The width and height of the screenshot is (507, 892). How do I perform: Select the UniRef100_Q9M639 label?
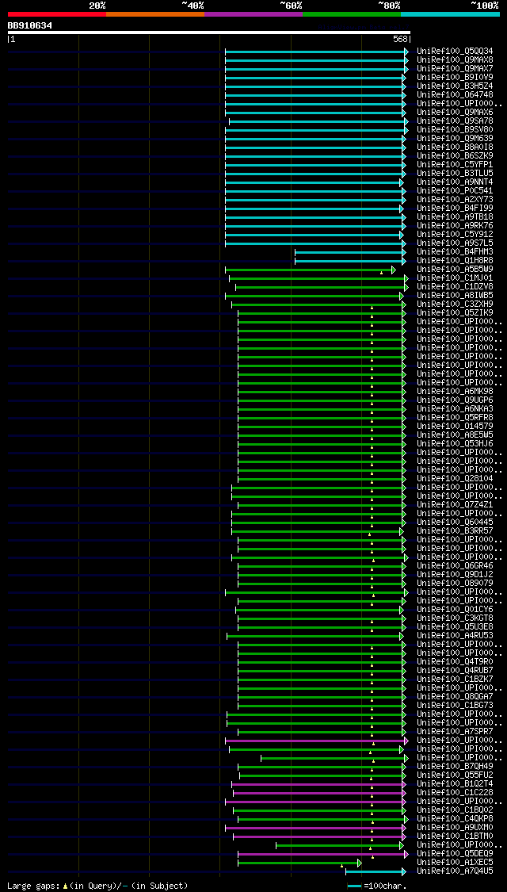click(x=455, y=138)
